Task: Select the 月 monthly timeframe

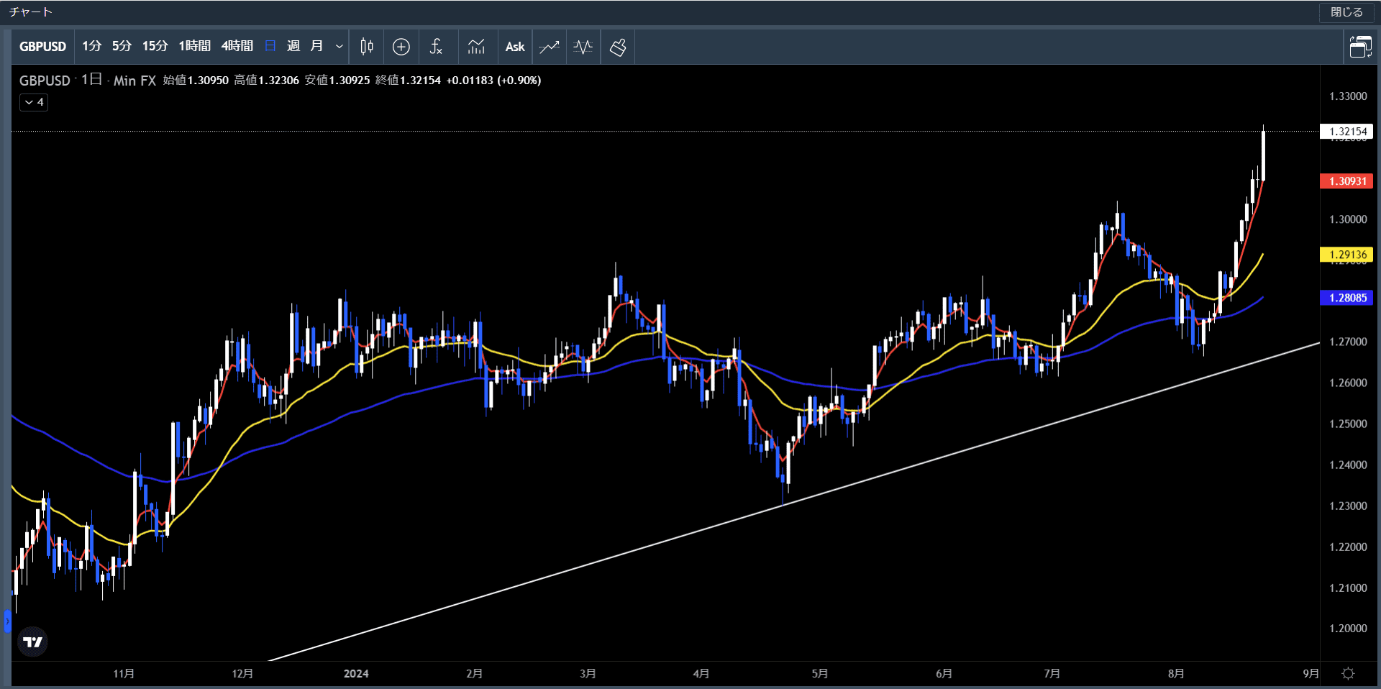Action: tap(316, 47)
